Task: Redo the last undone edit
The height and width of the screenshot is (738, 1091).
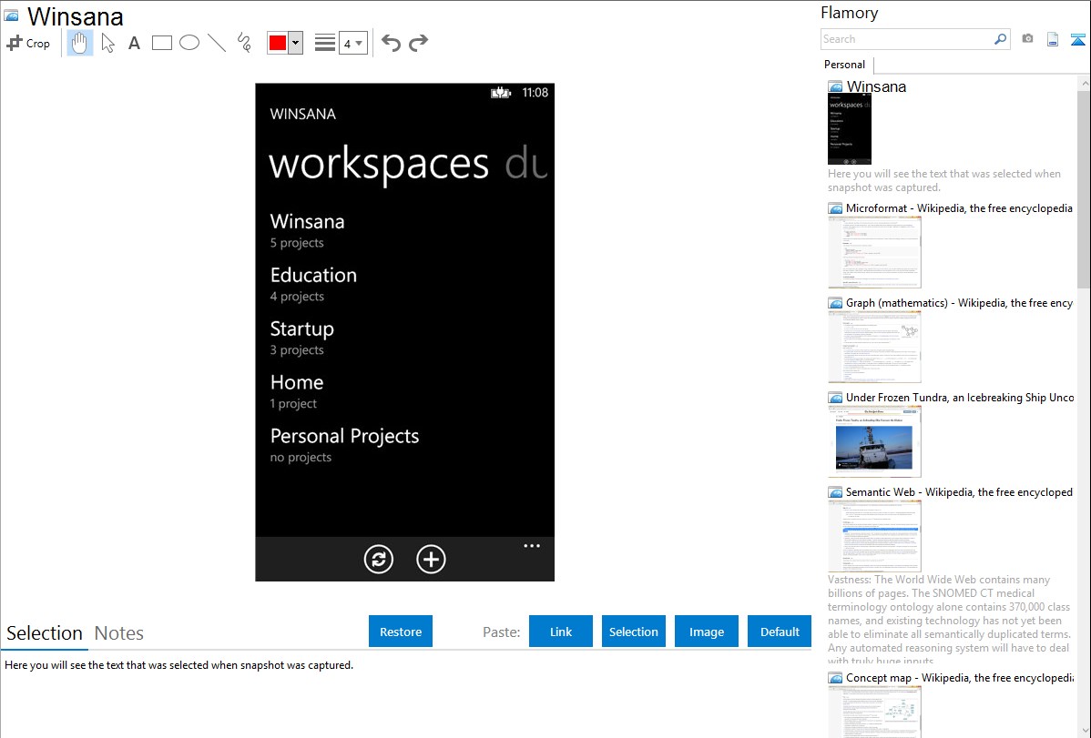Action: pyautogui.click(x=418, y=43)
